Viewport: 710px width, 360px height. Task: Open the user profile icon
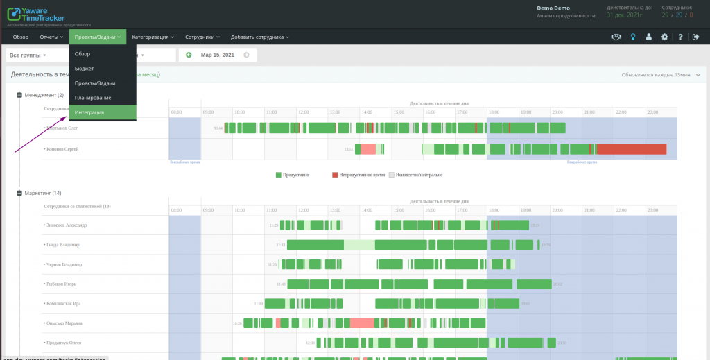649,37
